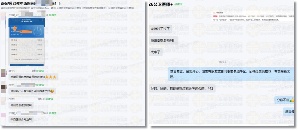Screen dimensions: 298x130
Task: Click message 你们怎么进去的啊
Action: click(x=21, y=105)
